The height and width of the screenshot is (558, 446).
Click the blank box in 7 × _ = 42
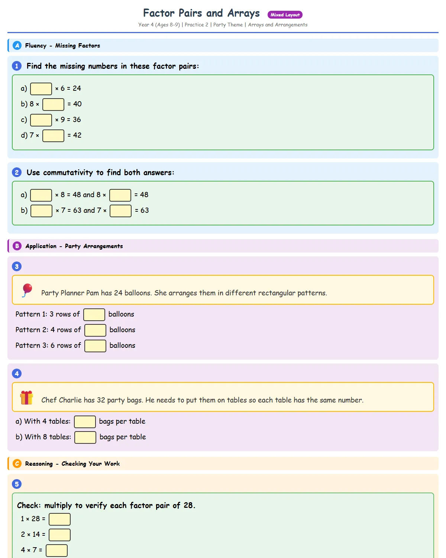pyautogui.click(x=53, y=136)
